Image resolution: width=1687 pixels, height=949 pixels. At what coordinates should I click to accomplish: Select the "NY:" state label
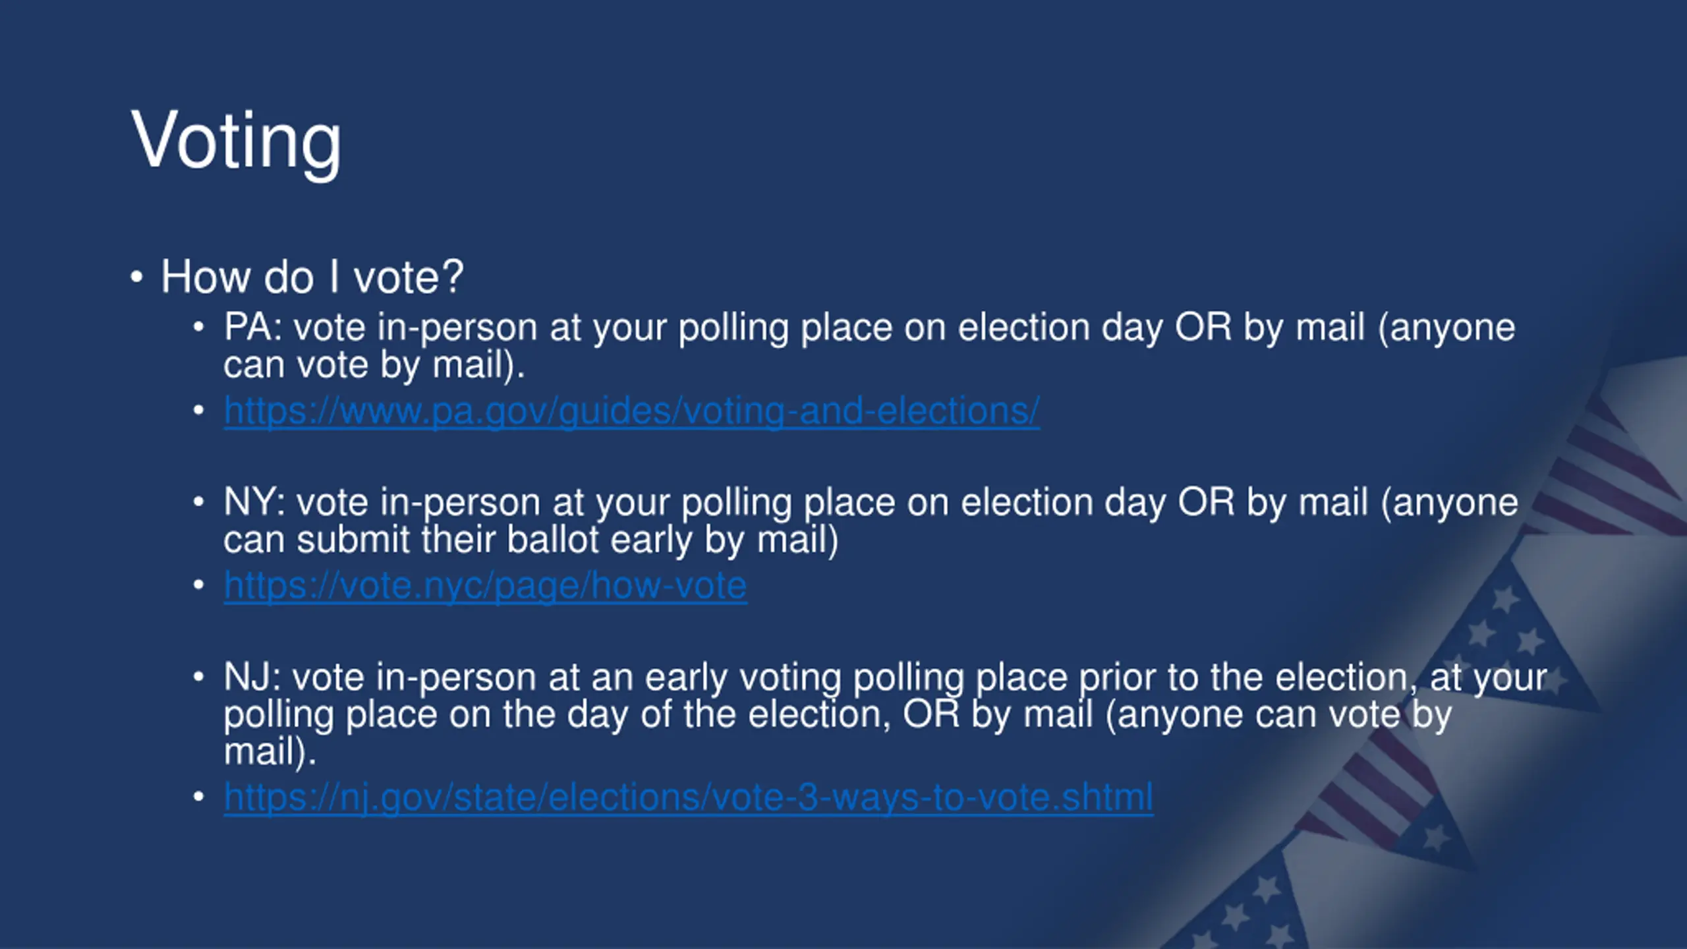(x=254, y=502)
